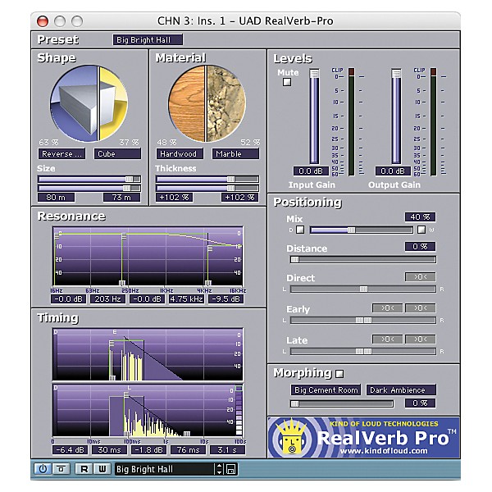Open the Hardwood material dropdown
The height and width of the screenshot is (492, 492).
pyautogui.click(x=180, y=154)
